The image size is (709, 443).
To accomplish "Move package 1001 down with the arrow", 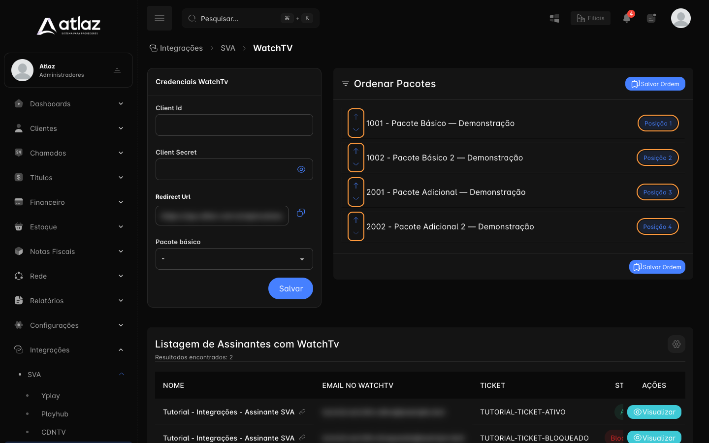I will pyautogui.click(x=356, y=129).
